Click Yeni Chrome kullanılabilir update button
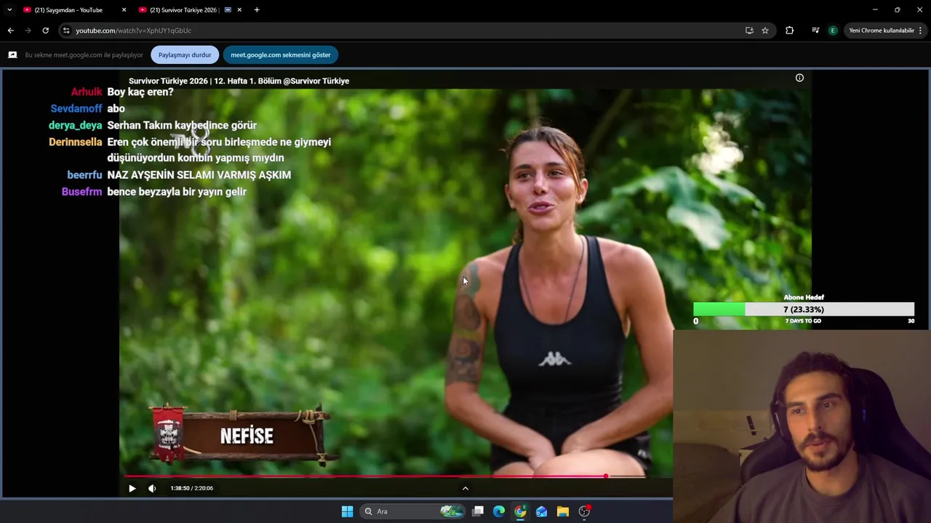 click(881, 31)
